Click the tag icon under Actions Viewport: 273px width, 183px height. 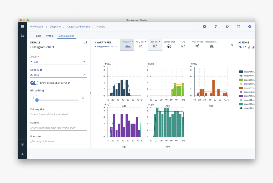240,47
